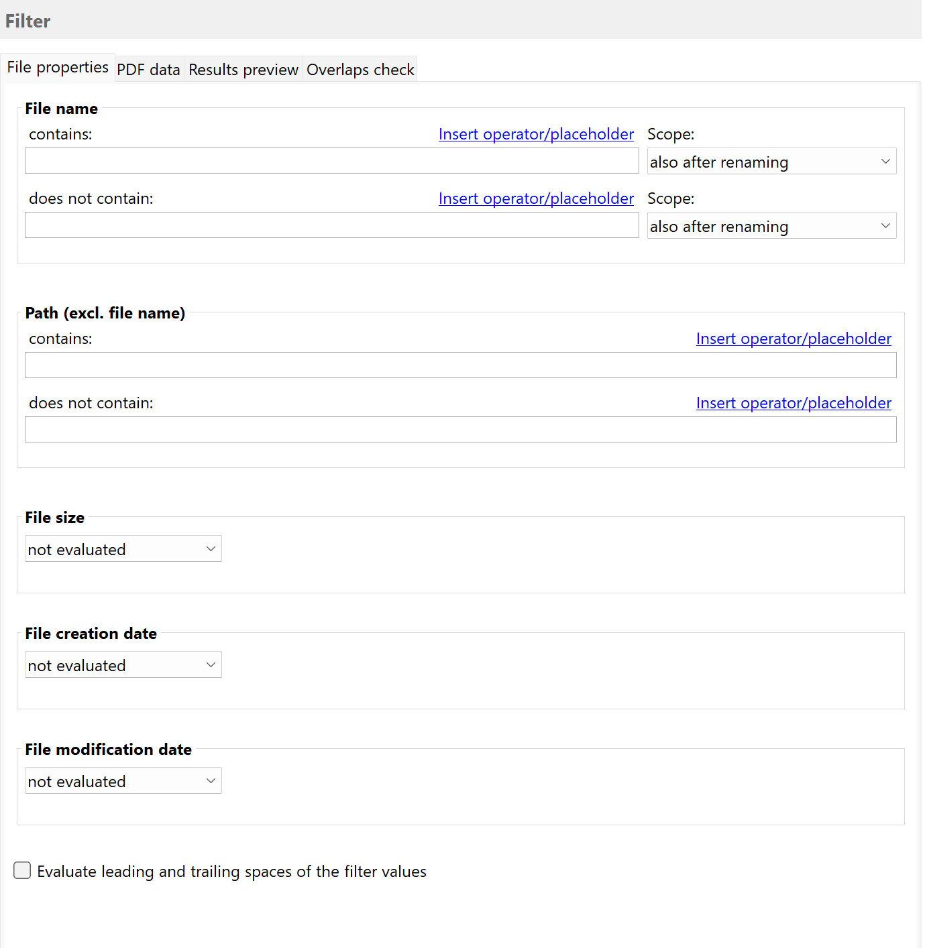Enable evaluating leading and trailing spaces
Image resolution: width=927 pixels, height=948 pixels.
click(x=22, y=870)
